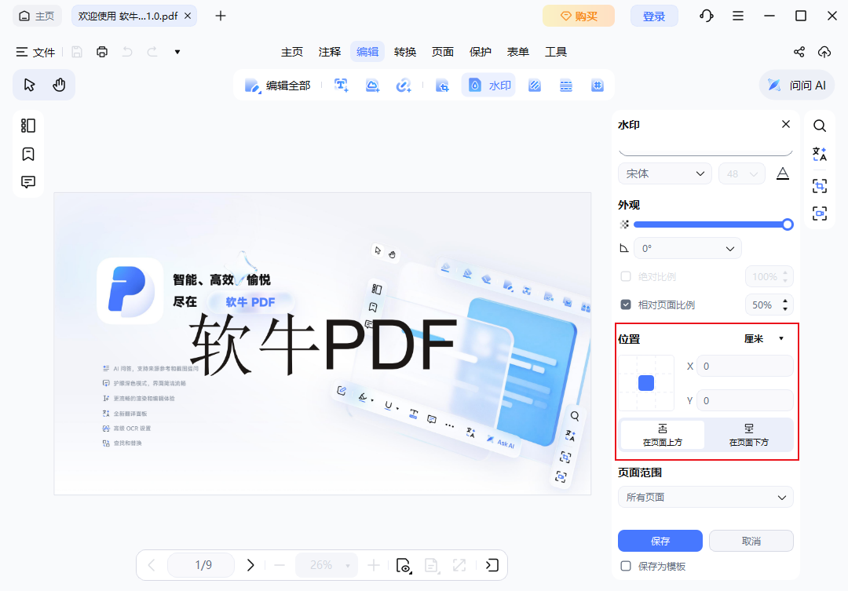The image size is (848, 591).
Task: Click the Y position input field
Action: tap(744, 400)
